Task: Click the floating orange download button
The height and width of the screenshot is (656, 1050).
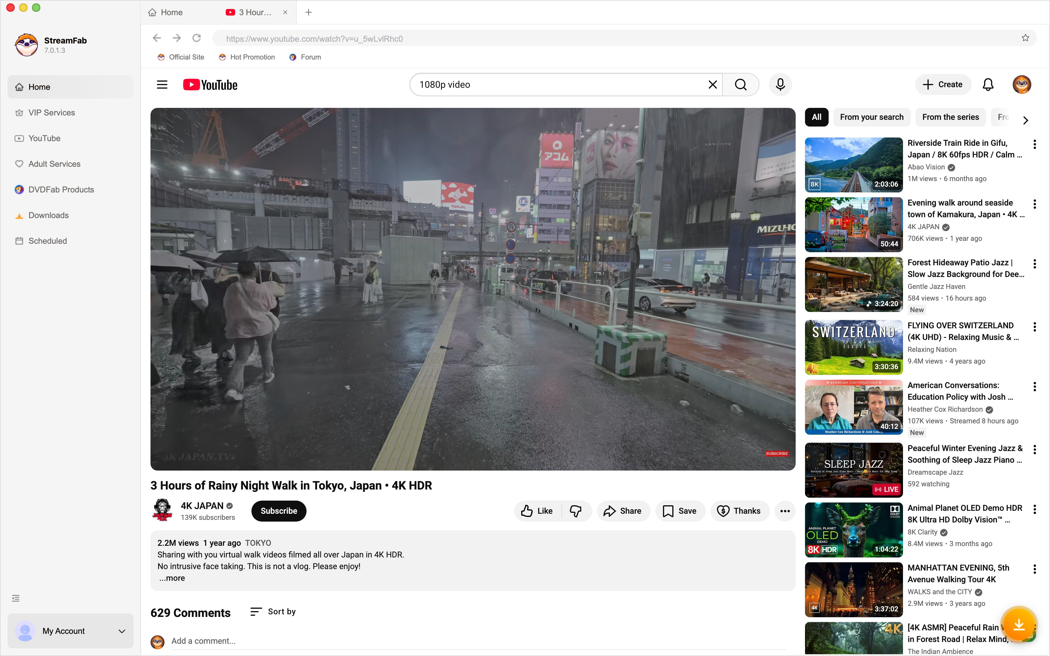Action: (x=1019, y=624)
